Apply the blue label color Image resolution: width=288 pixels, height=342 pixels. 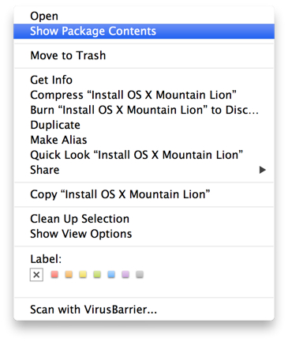pyautogui.click(x=111, y=274)
